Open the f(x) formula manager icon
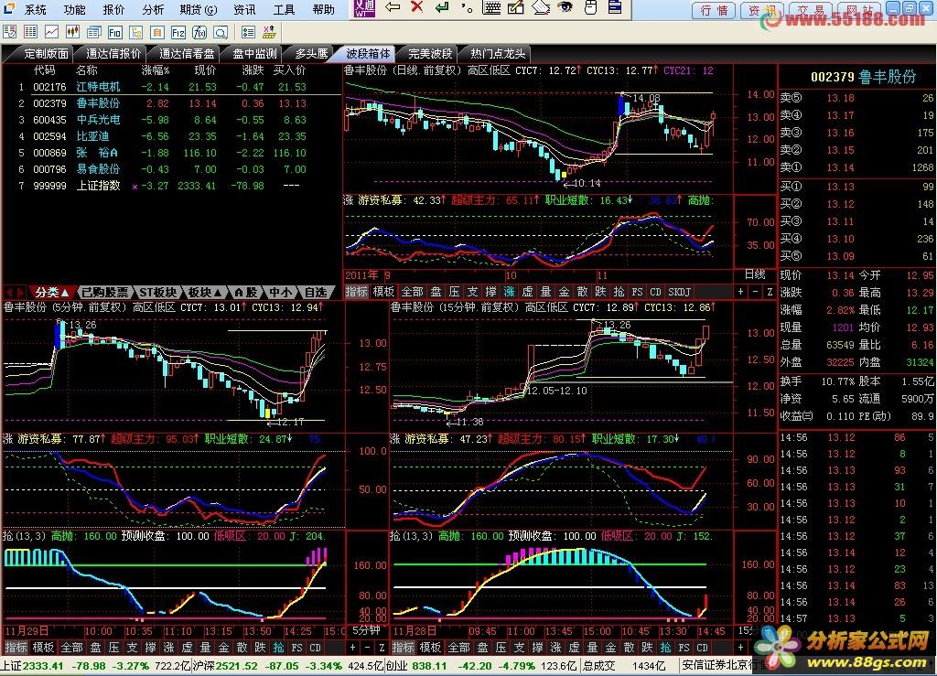Viewport: 937px width, 676px height. (199, 32)
